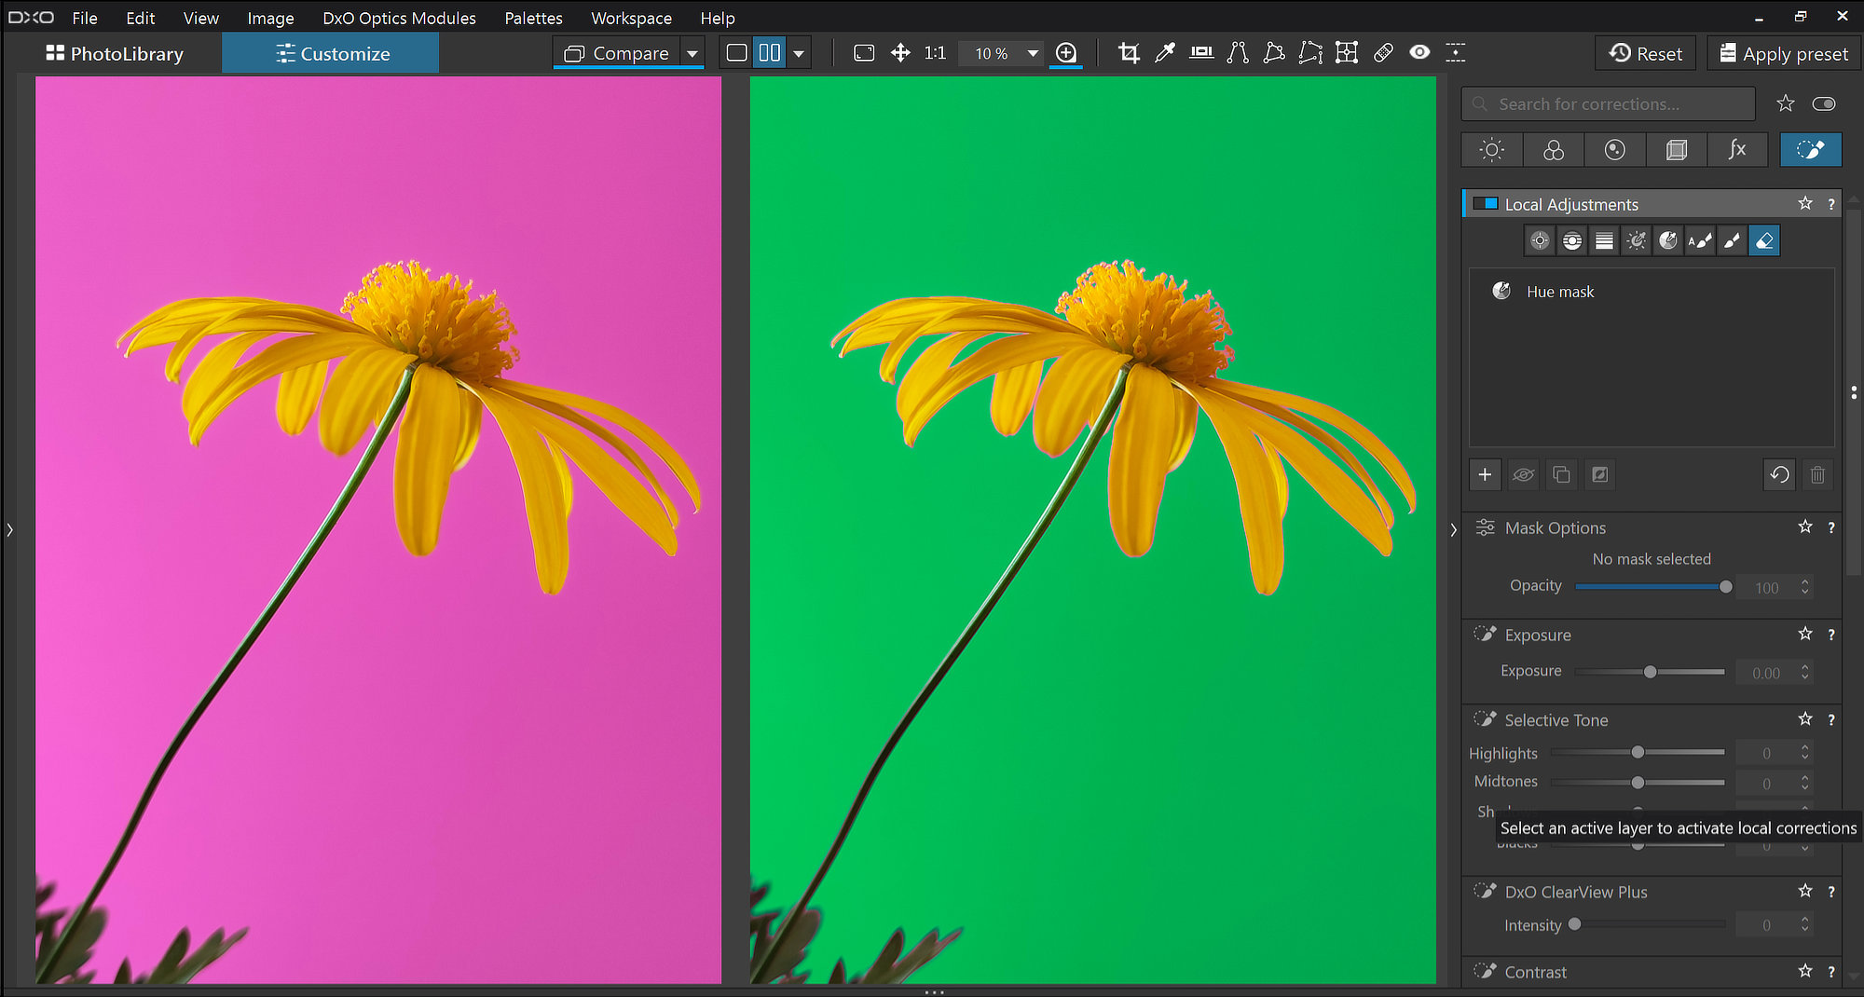Select the Hue mask layer
Image resolution: width=1864 pixels, height=997 pixels.
pyautogui.click(x=1652, y=292)
